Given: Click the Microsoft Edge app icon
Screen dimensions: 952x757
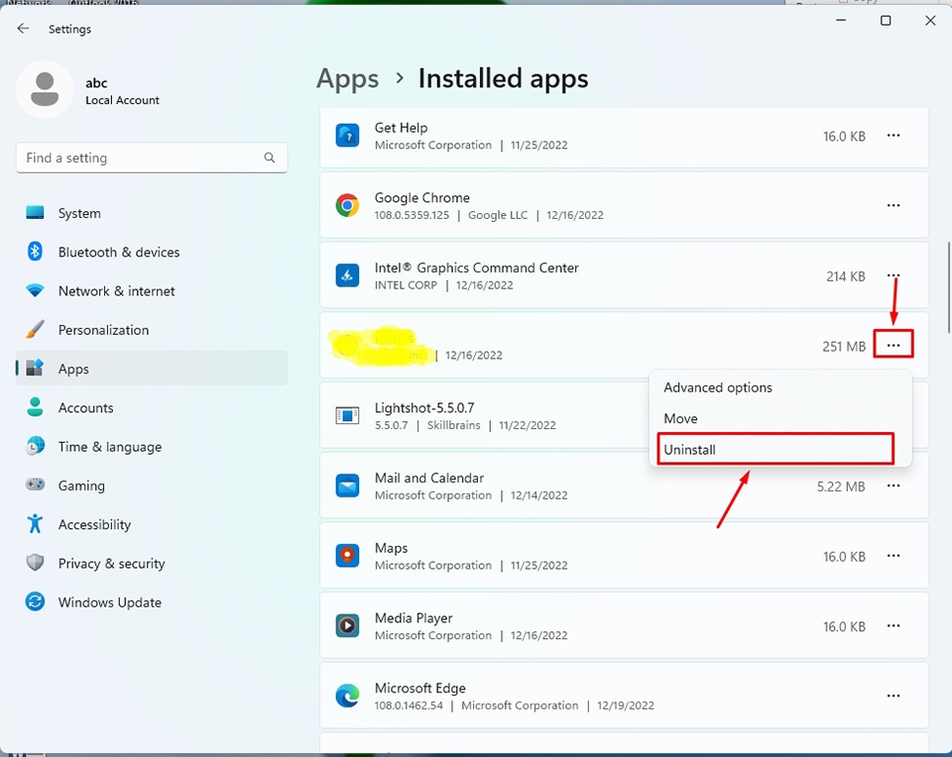Looking at the screenshot, I should (x=347, y=696).
